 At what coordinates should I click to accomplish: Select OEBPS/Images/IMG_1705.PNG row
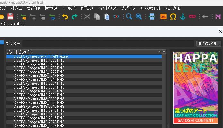click(x=84, y=64)
